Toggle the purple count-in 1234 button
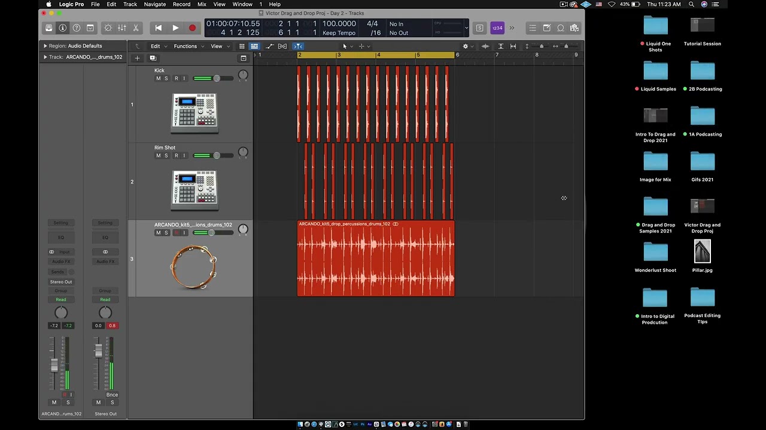Viewport: 766px width, 430px height. (497, 28)
